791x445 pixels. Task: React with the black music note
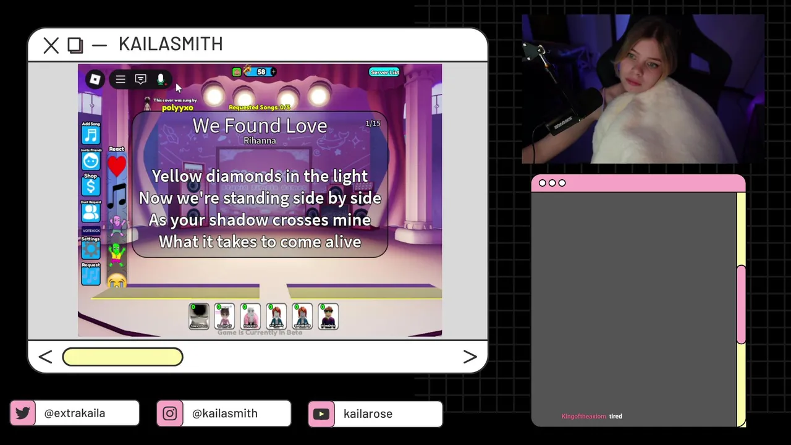117,196
